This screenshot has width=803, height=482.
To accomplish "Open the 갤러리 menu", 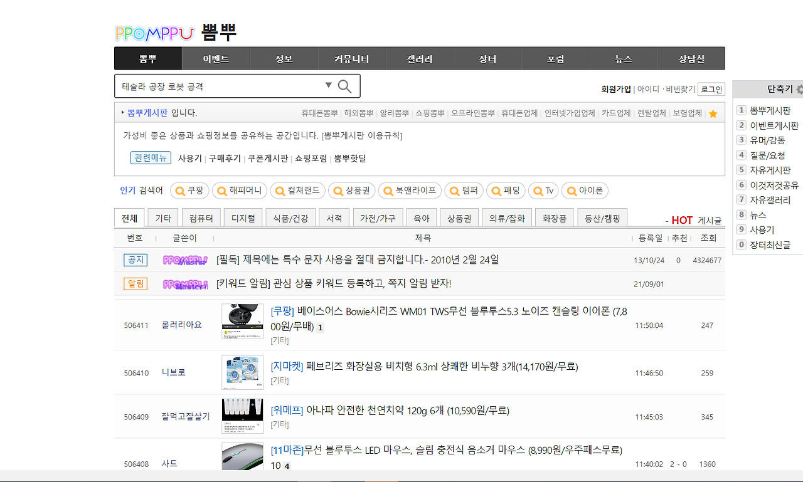I will [420, 58].
